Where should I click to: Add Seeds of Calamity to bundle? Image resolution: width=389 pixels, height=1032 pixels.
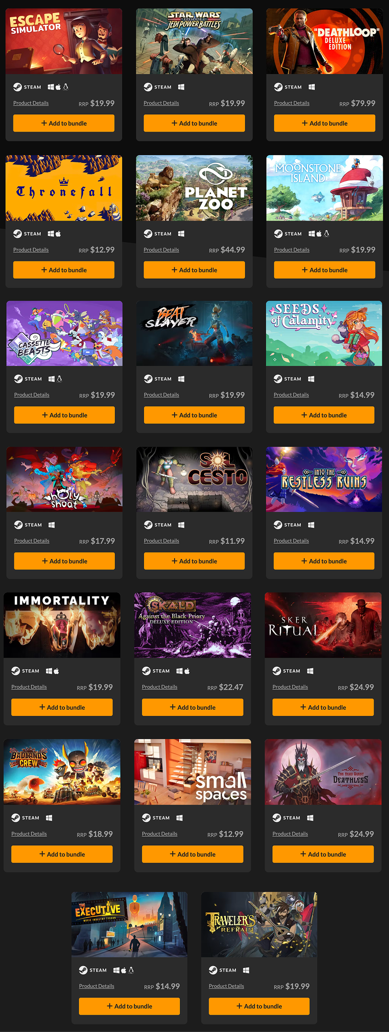point(324,415)
